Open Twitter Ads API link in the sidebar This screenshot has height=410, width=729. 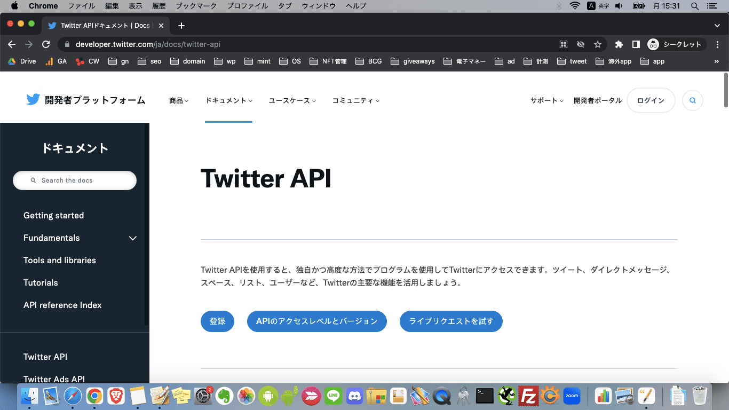[x=54, y=379]
